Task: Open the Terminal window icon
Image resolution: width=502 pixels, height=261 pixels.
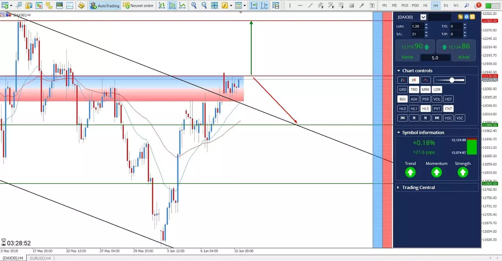Action: click(59, 5)
